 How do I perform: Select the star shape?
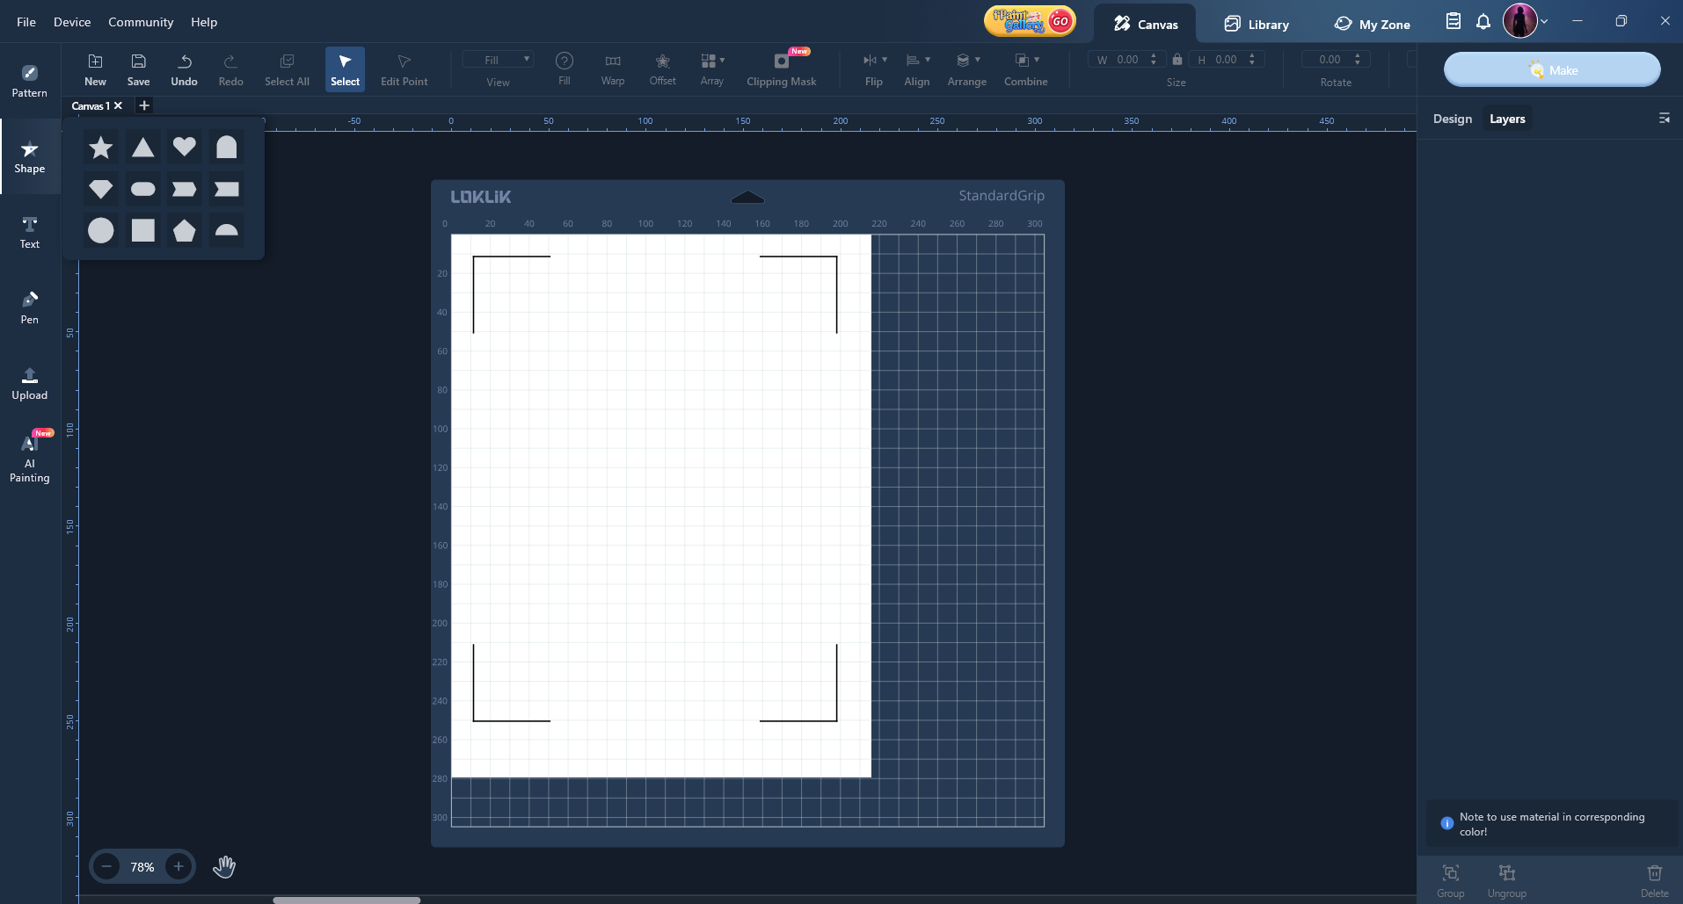(101, 148)
